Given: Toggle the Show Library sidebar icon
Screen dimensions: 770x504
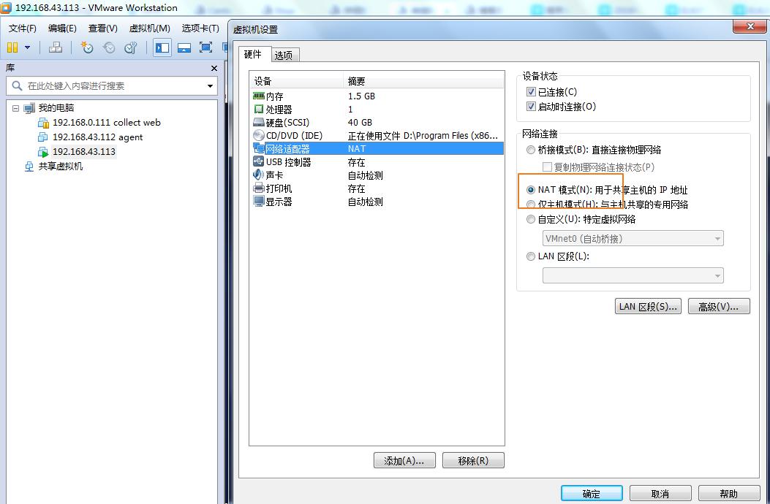Looking at the screenshot, I should pos(162,47).
